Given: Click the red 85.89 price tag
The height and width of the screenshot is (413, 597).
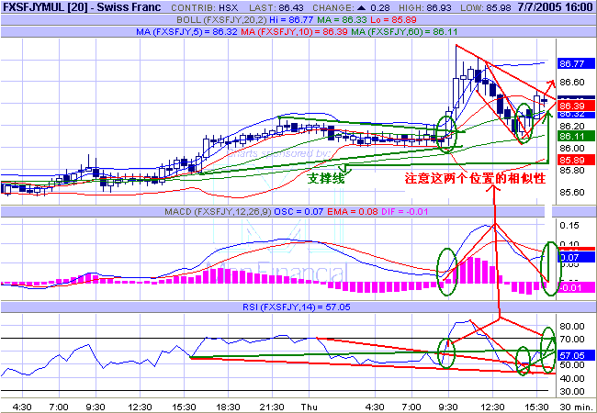Looking at the screenshot, I should click(x=575, y=160).
